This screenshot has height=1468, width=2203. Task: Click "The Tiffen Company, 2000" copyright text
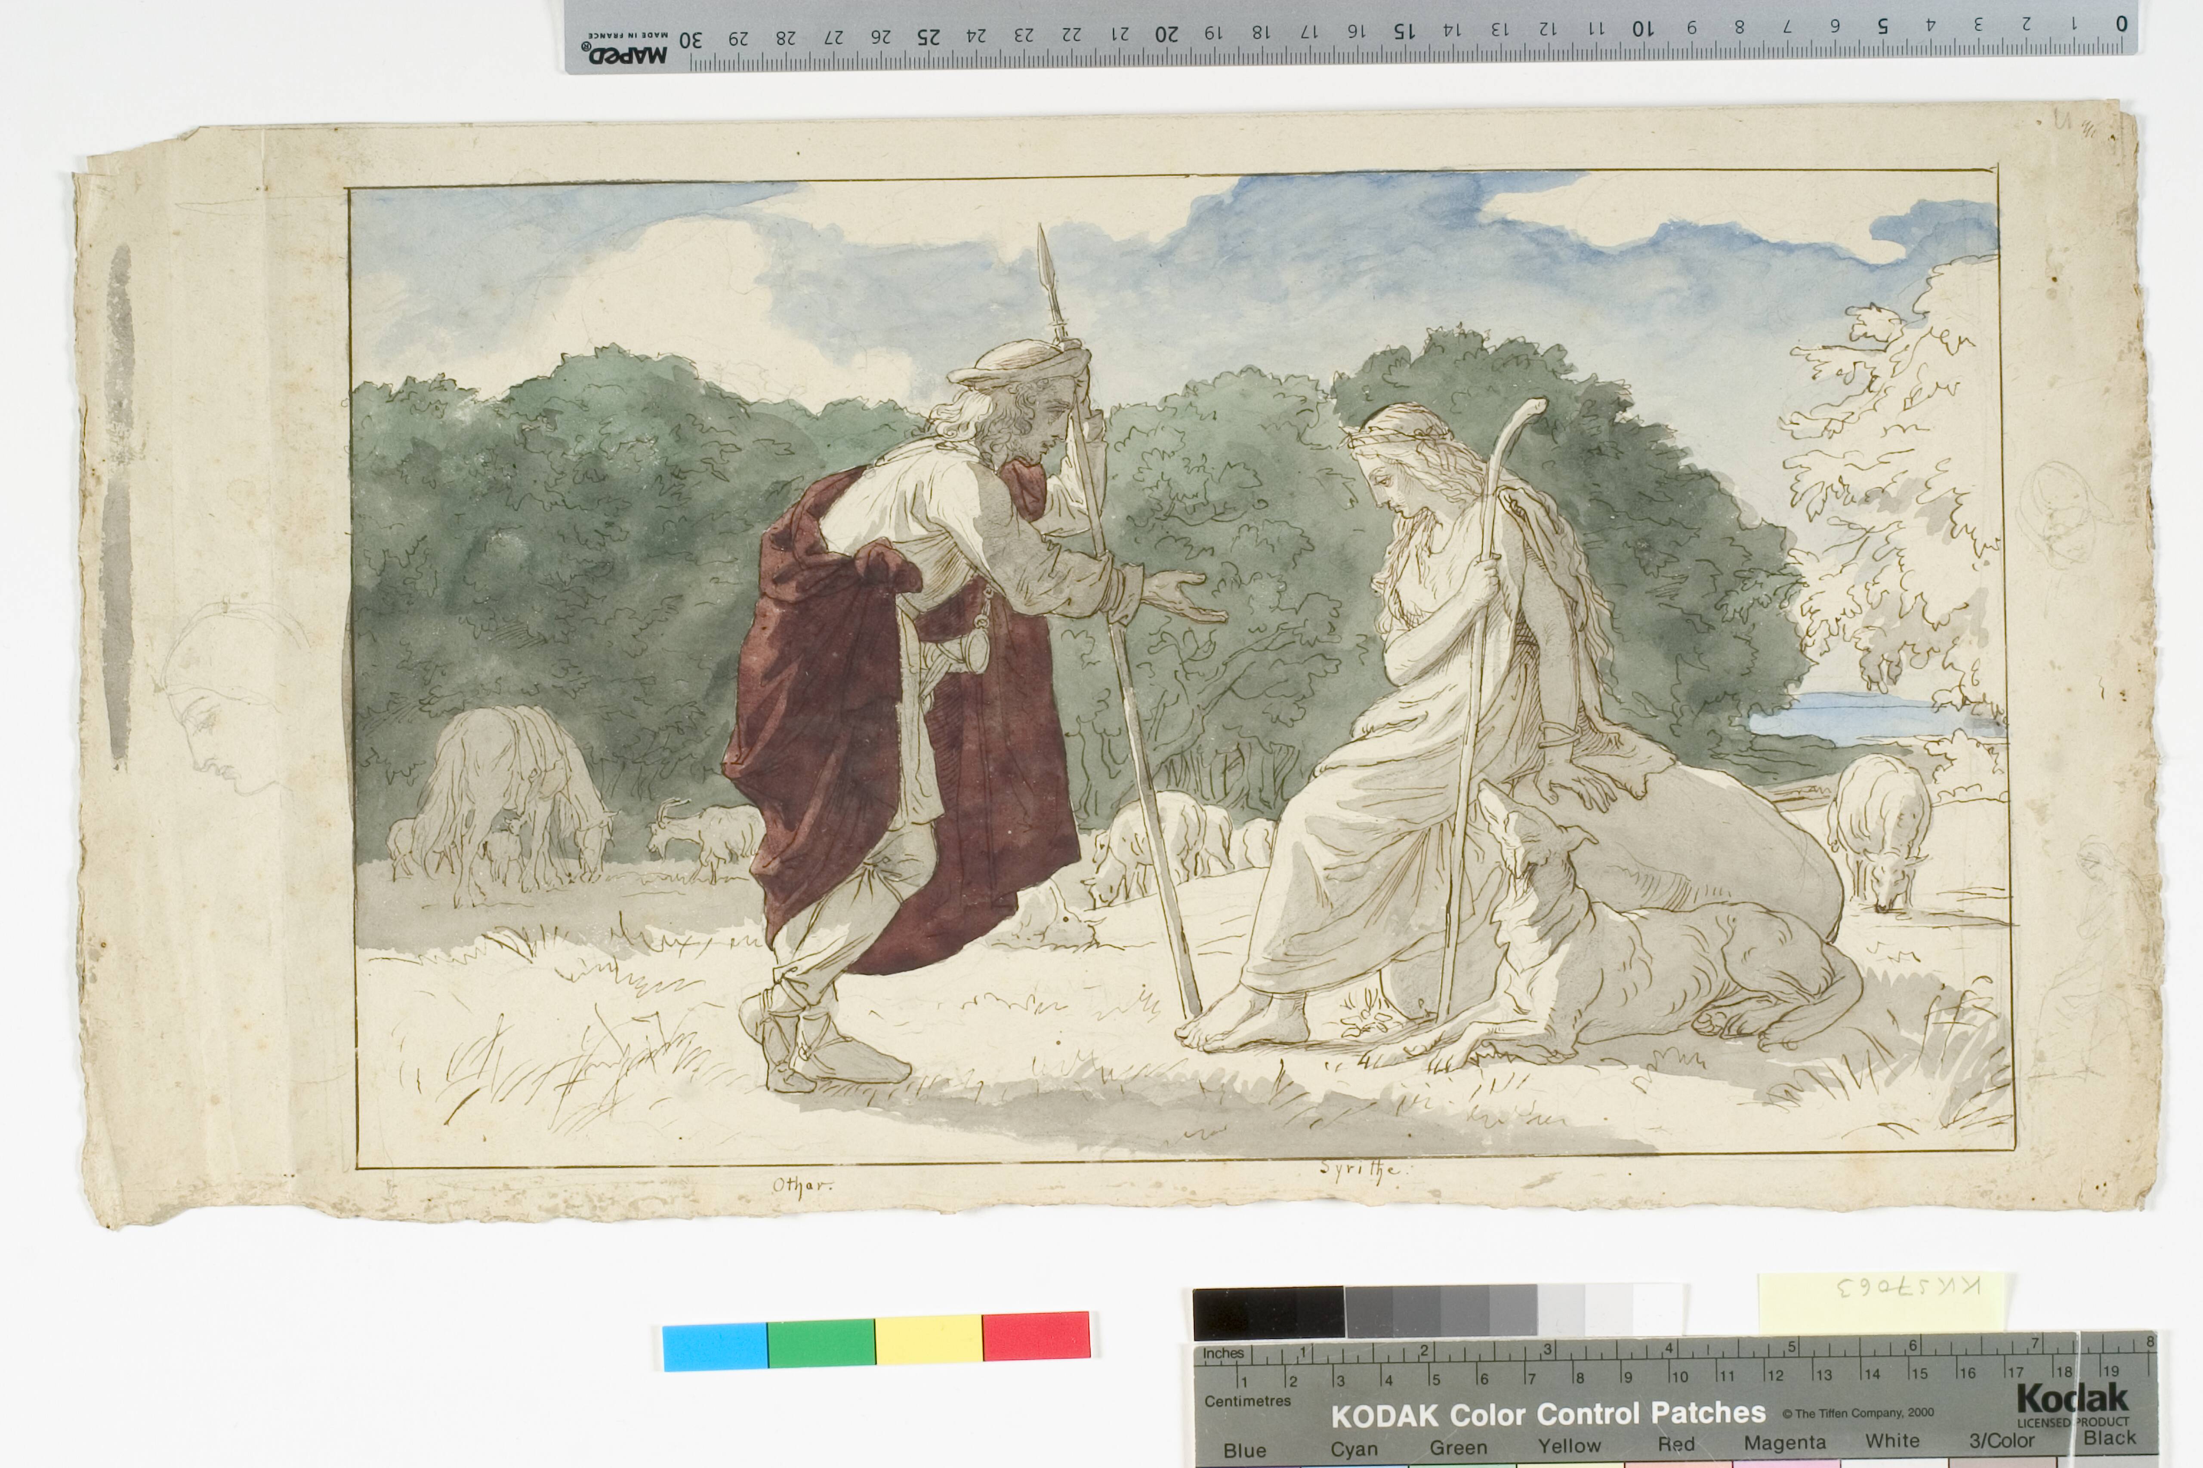tap(1857, 1414)
